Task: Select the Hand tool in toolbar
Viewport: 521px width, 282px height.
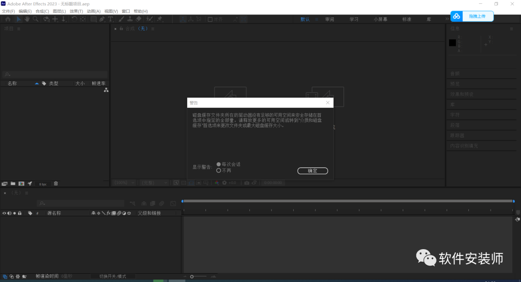Action: (x=27, y=19)
